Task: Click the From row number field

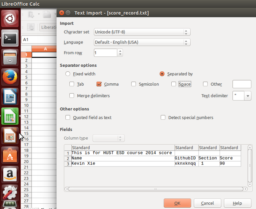Action: pos(106,53)
